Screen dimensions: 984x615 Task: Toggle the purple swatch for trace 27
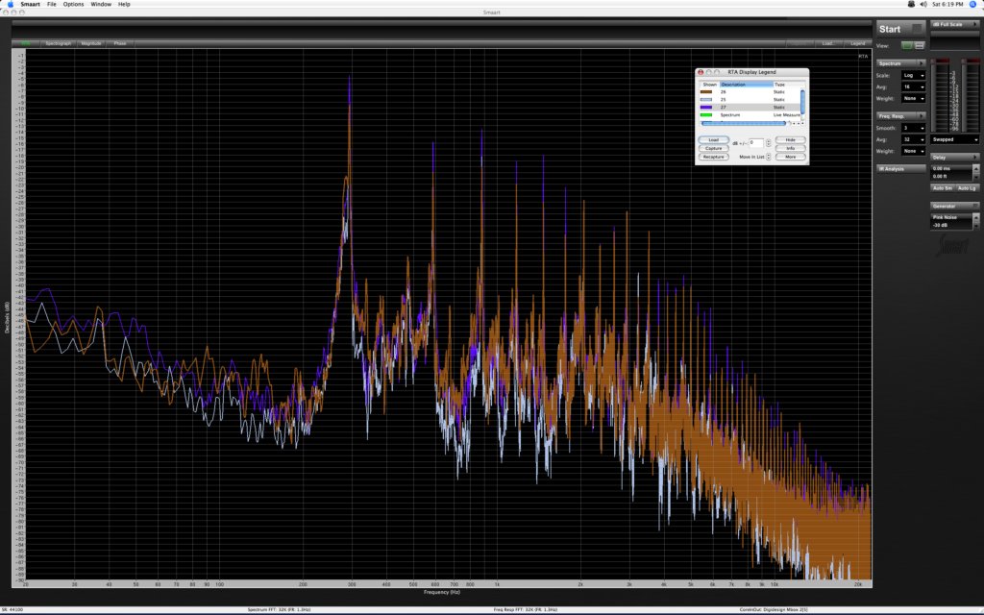(706, 108)
